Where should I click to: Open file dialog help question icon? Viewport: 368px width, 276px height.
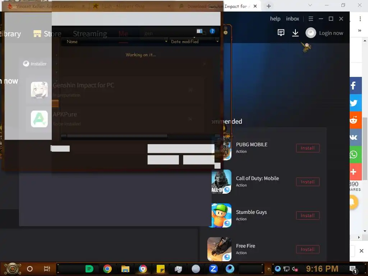[x=212, y=31]
